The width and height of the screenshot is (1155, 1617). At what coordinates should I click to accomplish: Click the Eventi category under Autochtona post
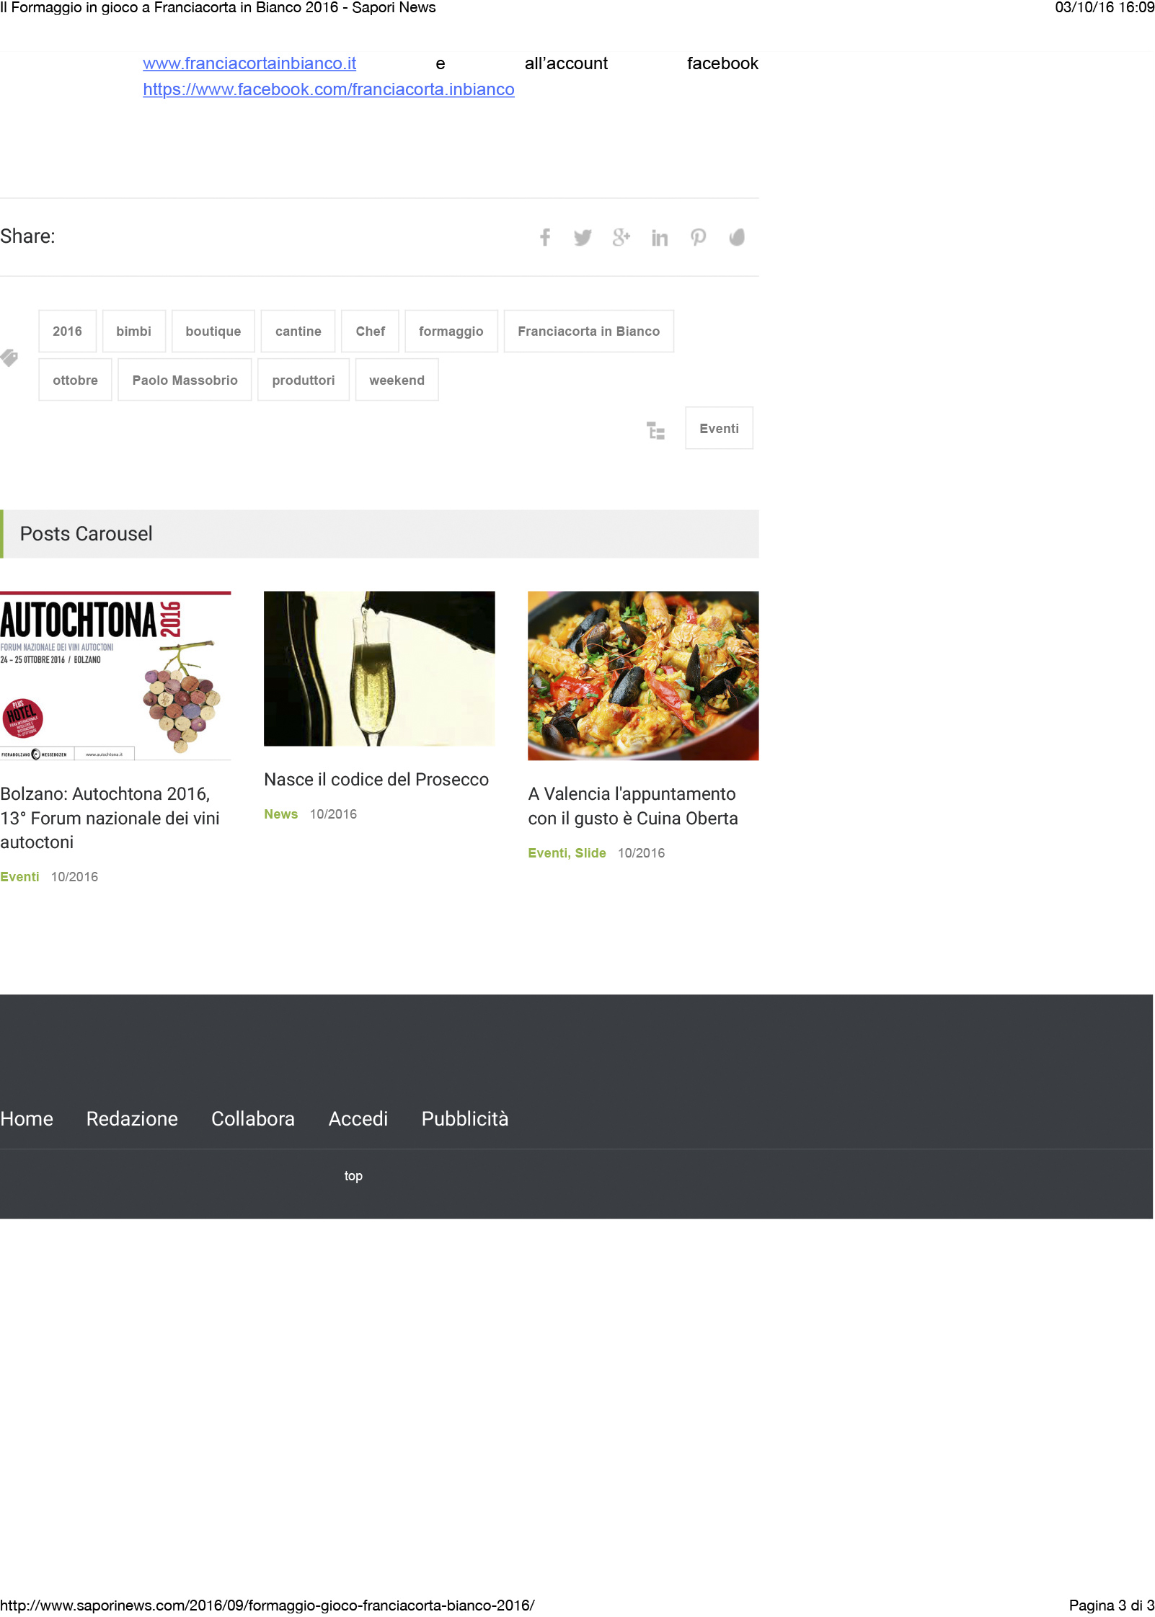click(19, 877)
